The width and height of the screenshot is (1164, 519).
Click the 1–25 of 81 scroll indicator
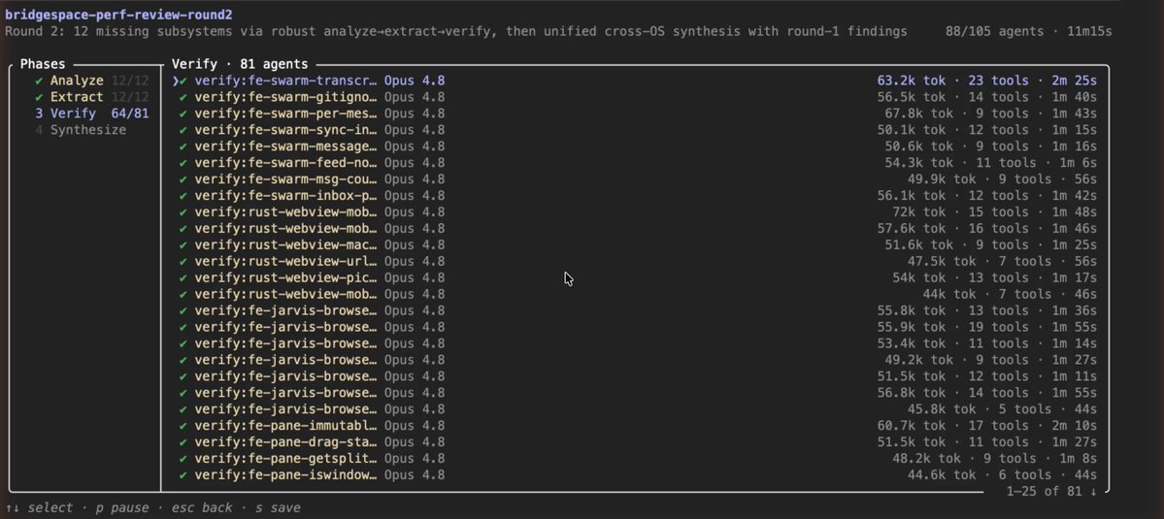(x=1051, y=491)
